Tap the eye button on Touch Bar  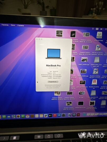(39, 137)
